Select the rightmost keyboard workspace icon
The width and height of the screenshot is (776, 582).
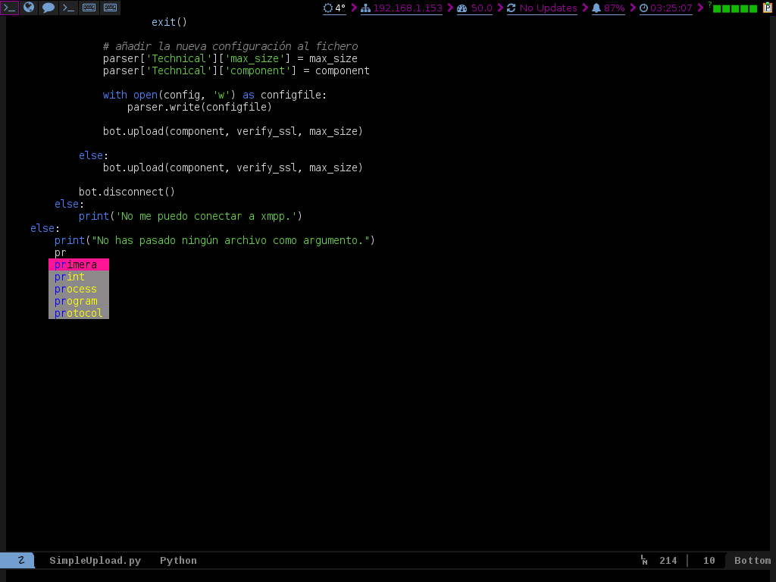tap(111, 8)
